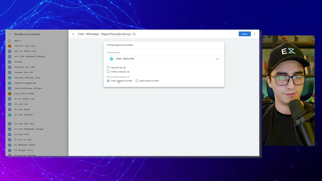Click the FB - Obrigado - SET23 icon
Screen dimensions: 322x181
(10, 150)
